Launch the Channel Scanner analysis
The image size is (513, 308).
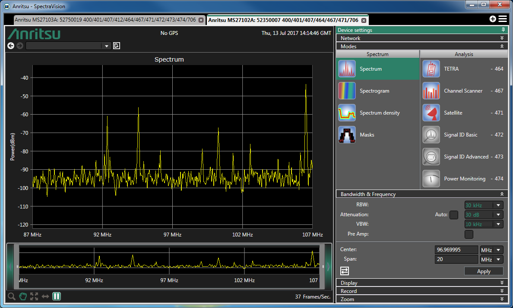tap(431, 91)
